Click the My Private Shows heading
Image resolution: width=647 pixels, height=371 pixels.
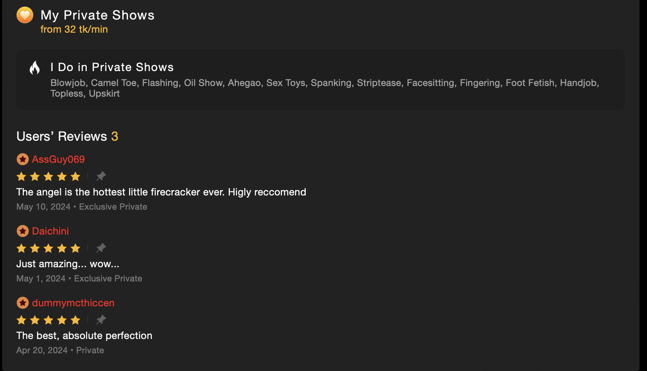pos(97,15)
